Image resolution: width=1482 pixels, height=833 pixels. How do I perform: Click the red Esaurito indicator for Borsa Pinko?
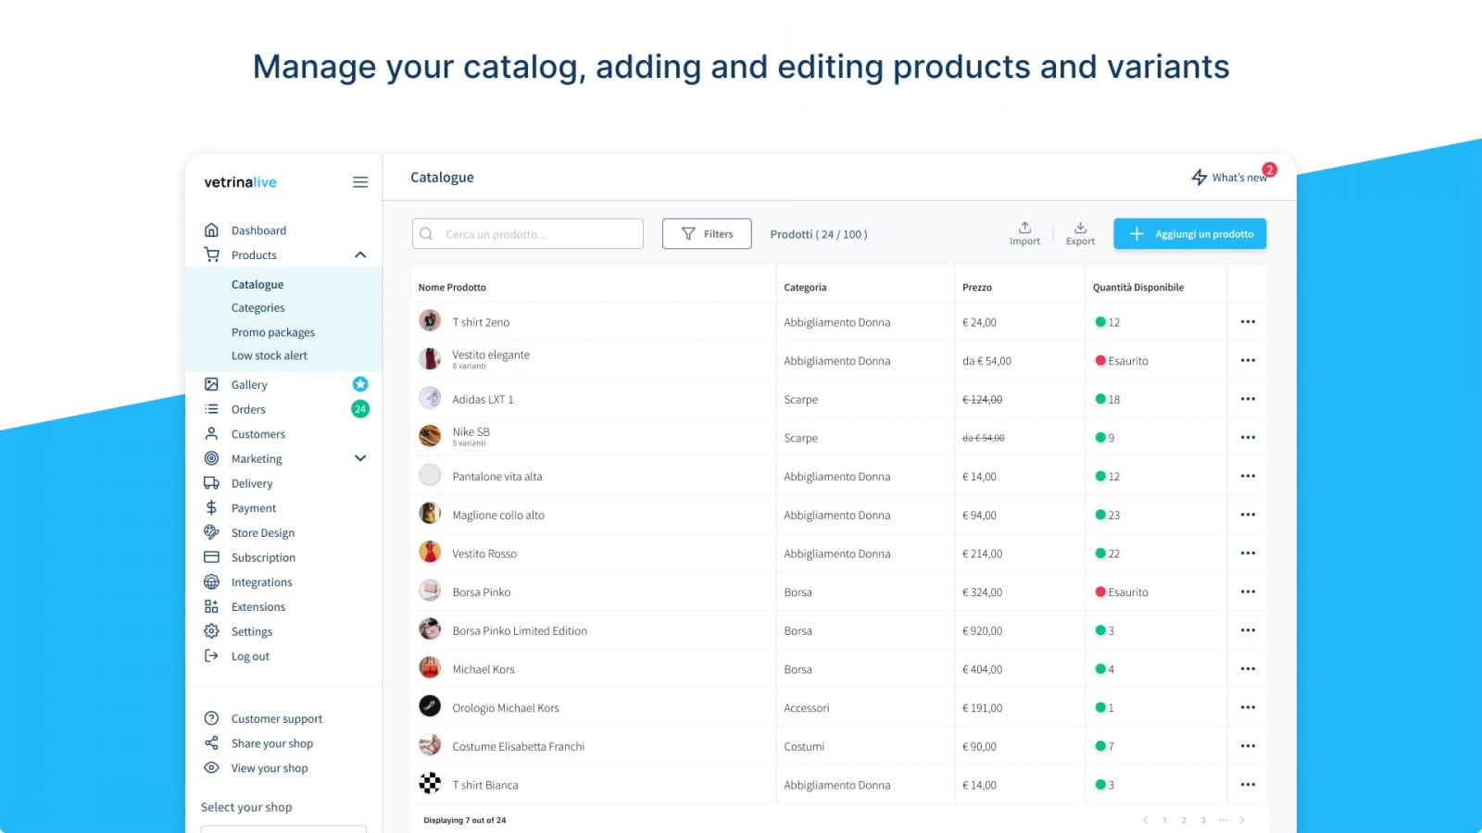pyautogui.click(x=1099, y=591)
